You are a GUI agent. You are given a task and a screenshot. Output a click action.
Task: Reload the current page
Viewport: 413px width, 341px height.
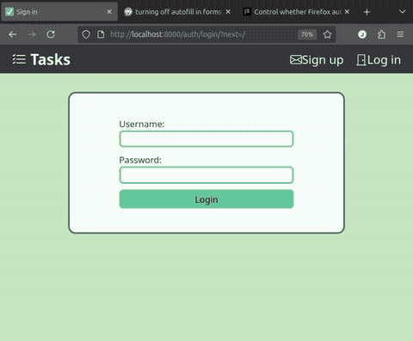[51, 34]
